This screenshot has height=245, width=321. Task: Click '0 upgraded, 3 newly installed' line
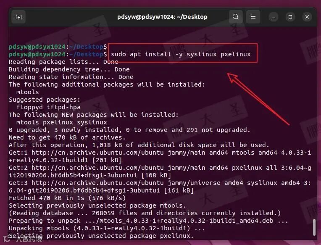point(129,130)
